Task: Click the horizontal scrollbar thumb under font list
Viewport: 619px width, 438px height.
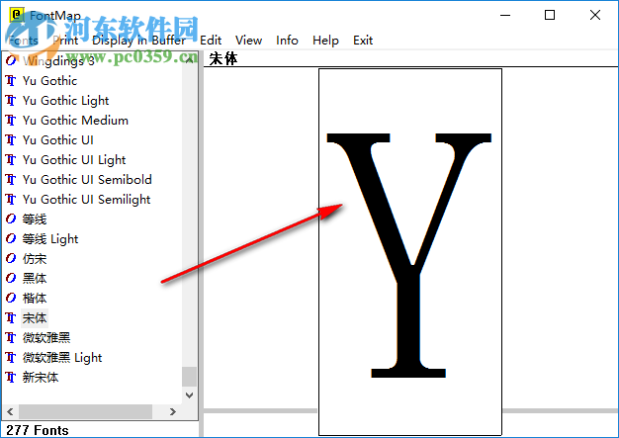Action: point(85,411)
